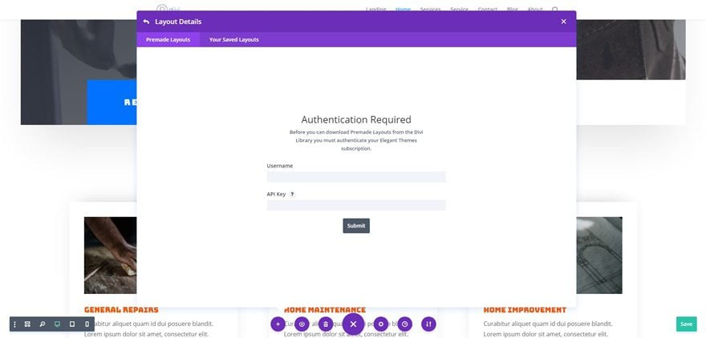
Task: Save to library with the power icon
Action: [302, 324]
